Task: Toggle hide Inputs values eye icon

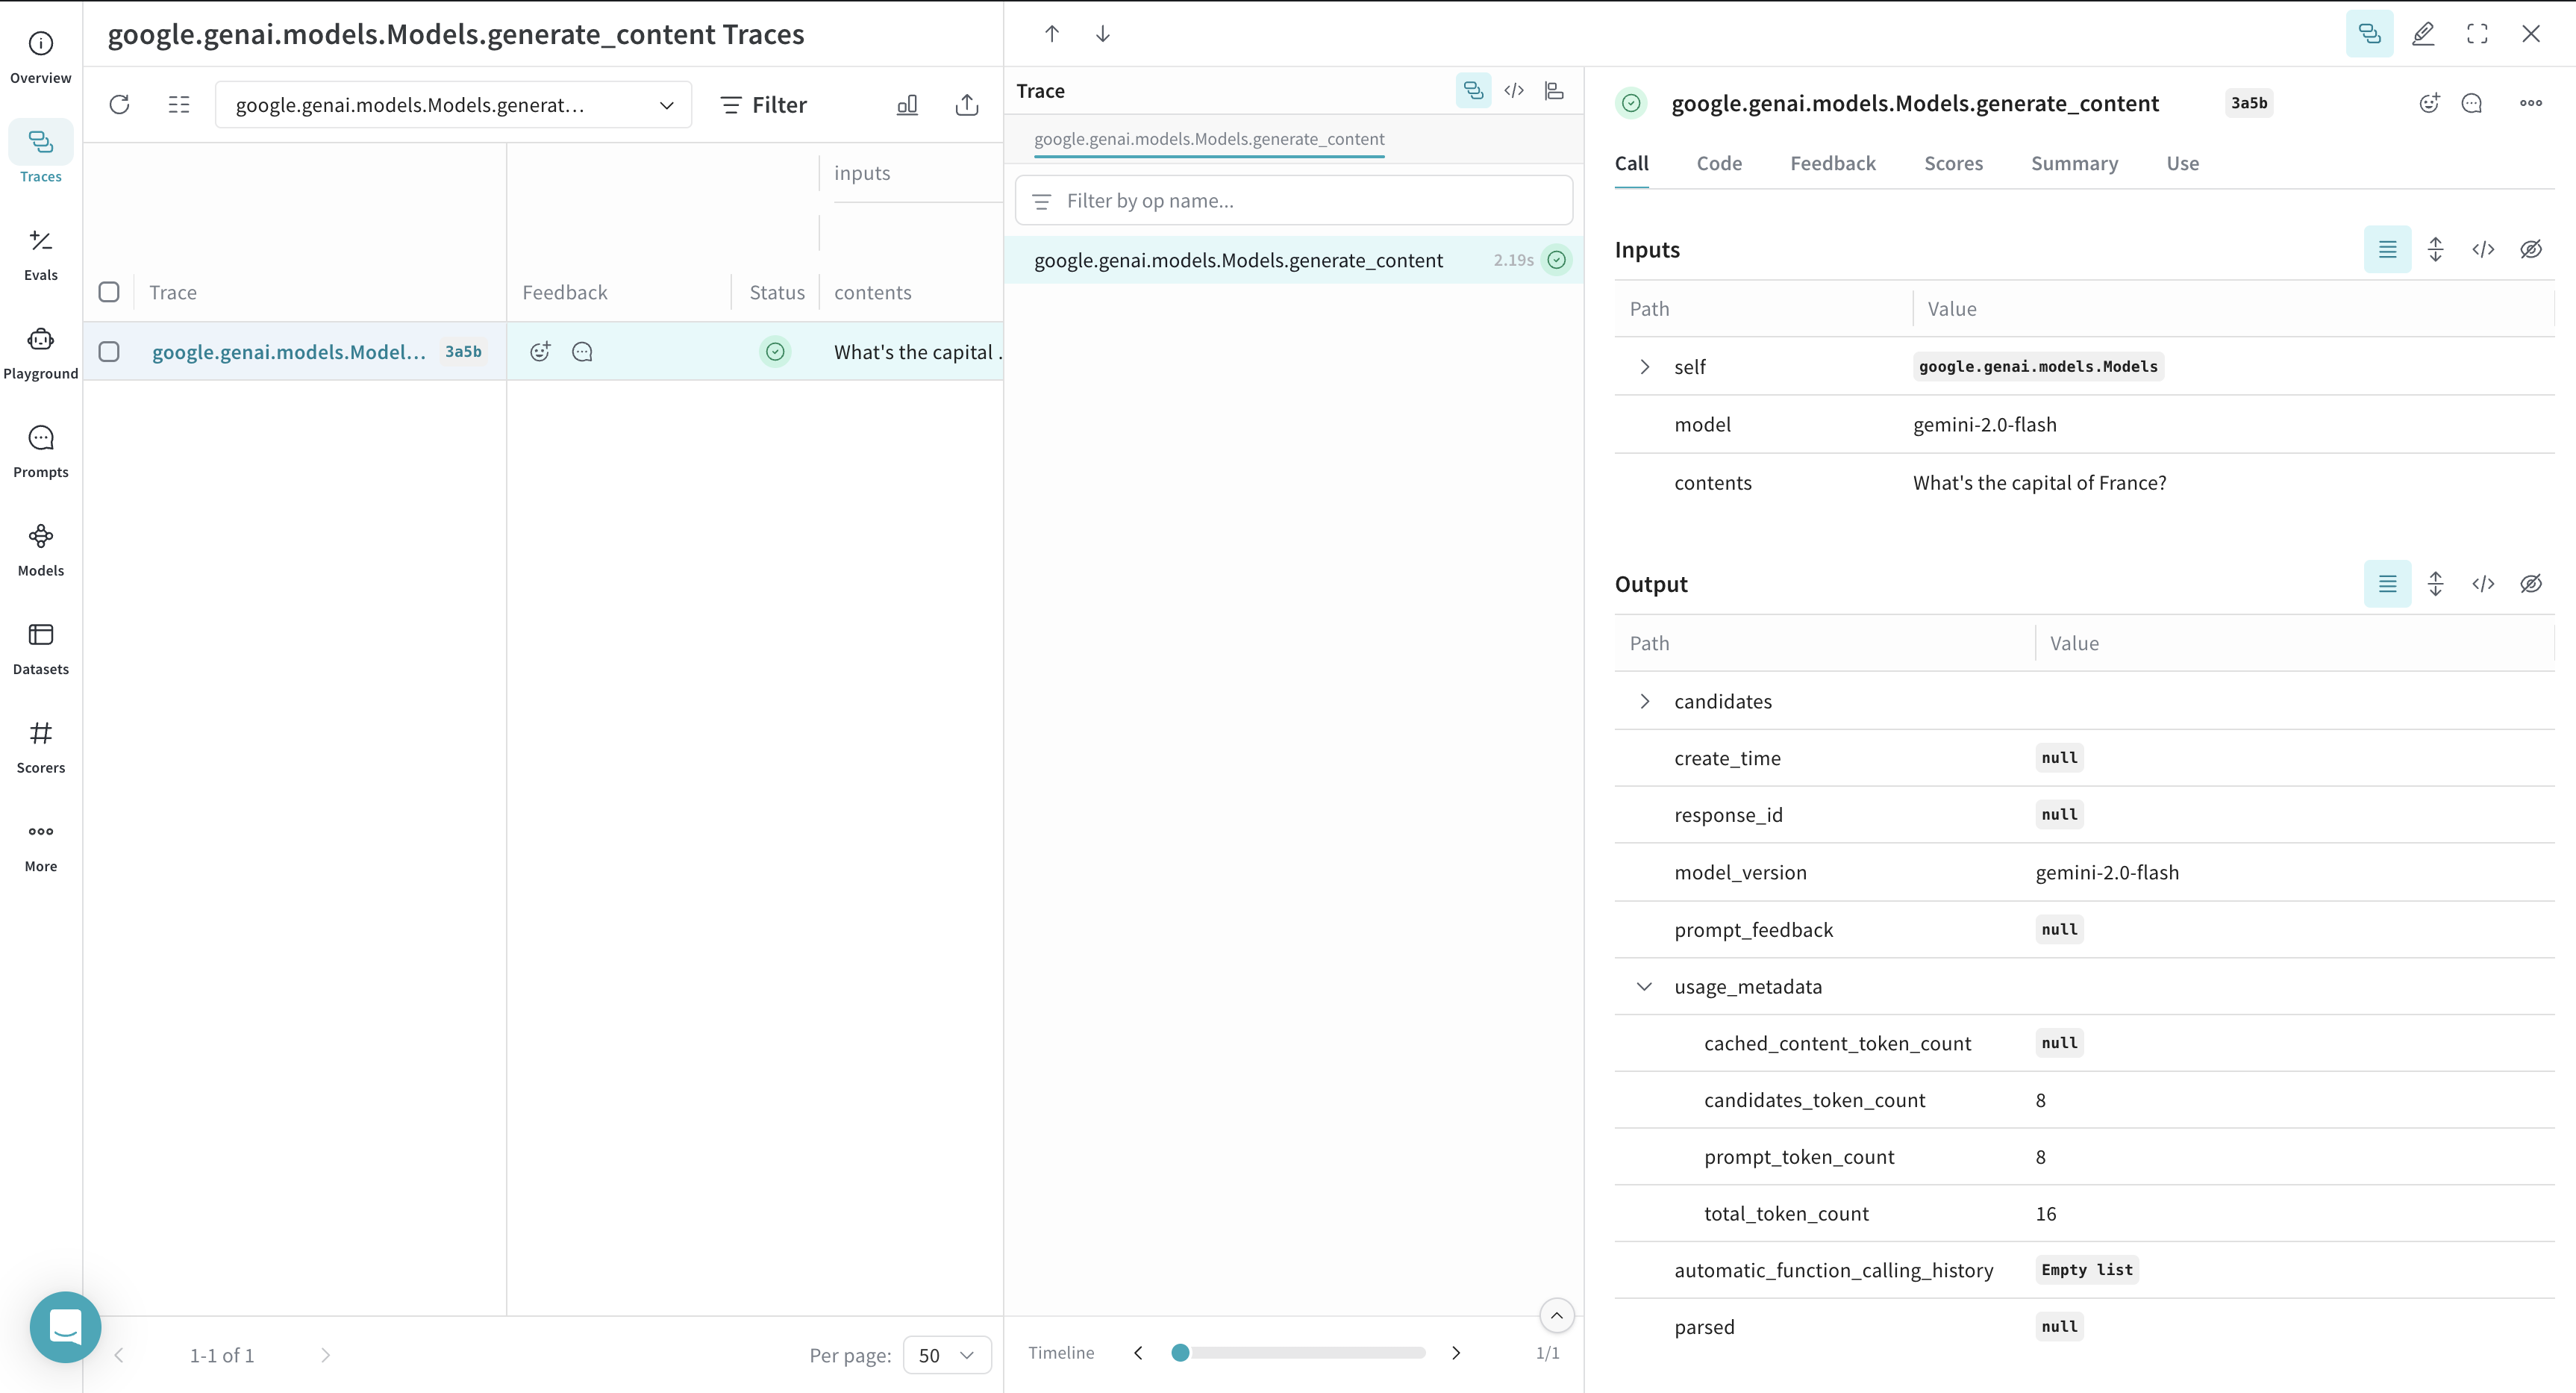Action: point(2530,249)
